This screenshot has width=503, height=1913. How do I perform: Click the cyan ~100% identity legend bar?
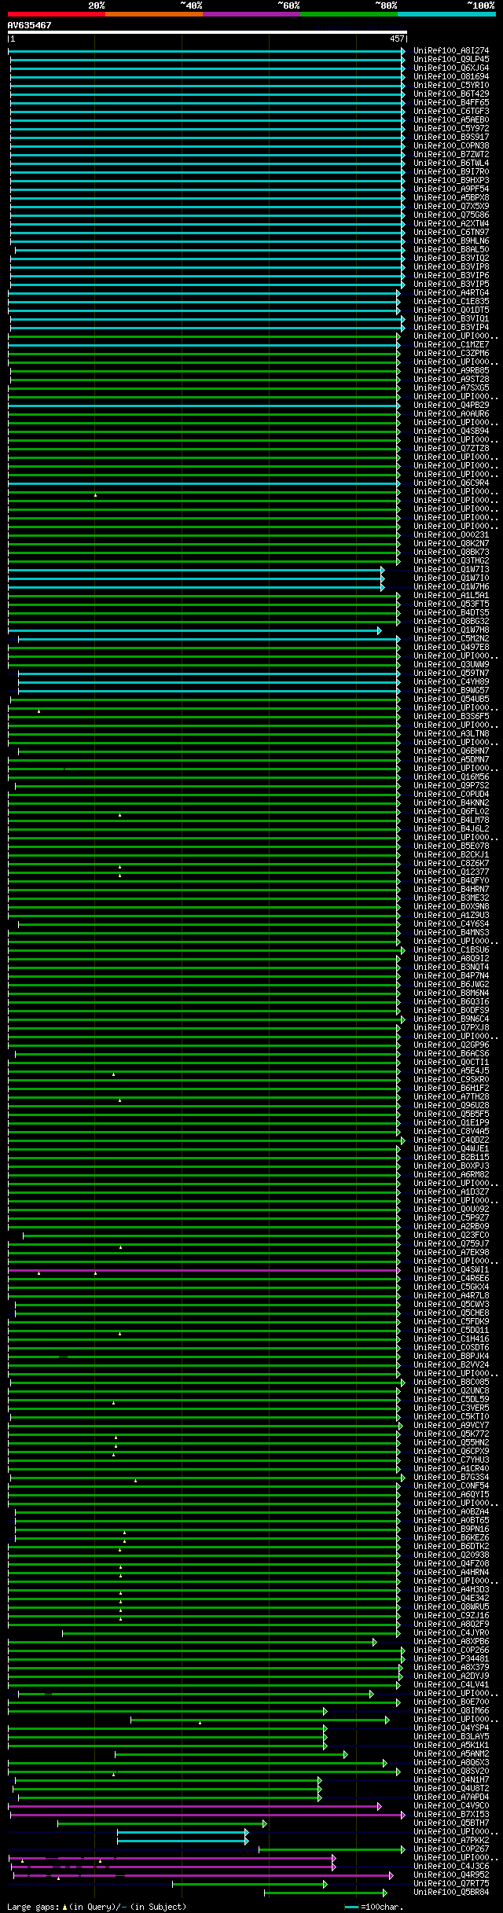[x=446, y=14]
